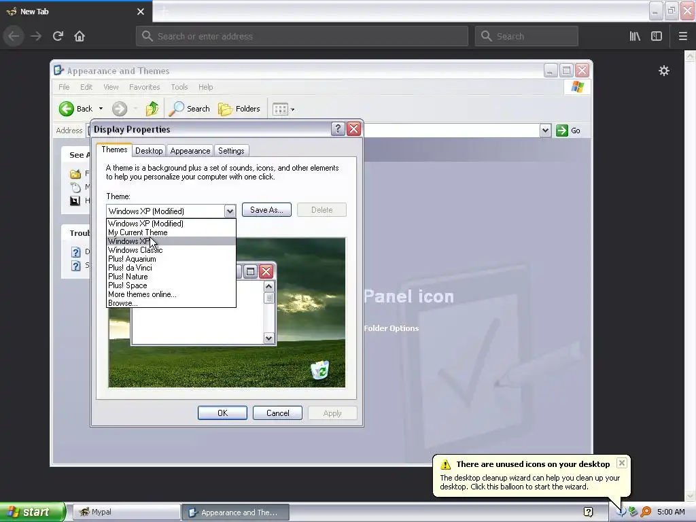Pick the Plus! Aquarium theme
The width and height of the screenshot is (696, 522).
click(171, 259)
